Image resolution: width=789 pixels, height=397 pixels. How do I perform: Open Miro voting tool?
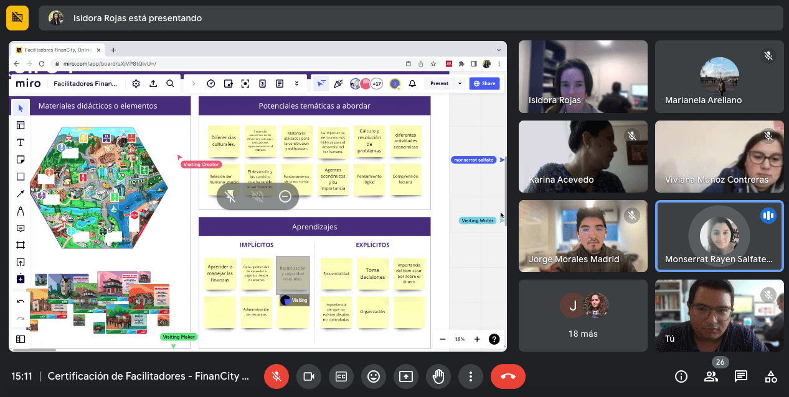coord(228,83)
